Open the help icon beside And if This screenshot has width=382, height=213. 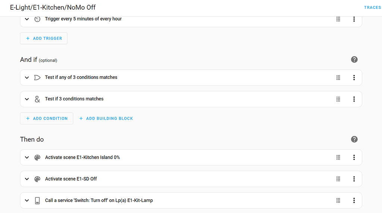tap(354, 59)
